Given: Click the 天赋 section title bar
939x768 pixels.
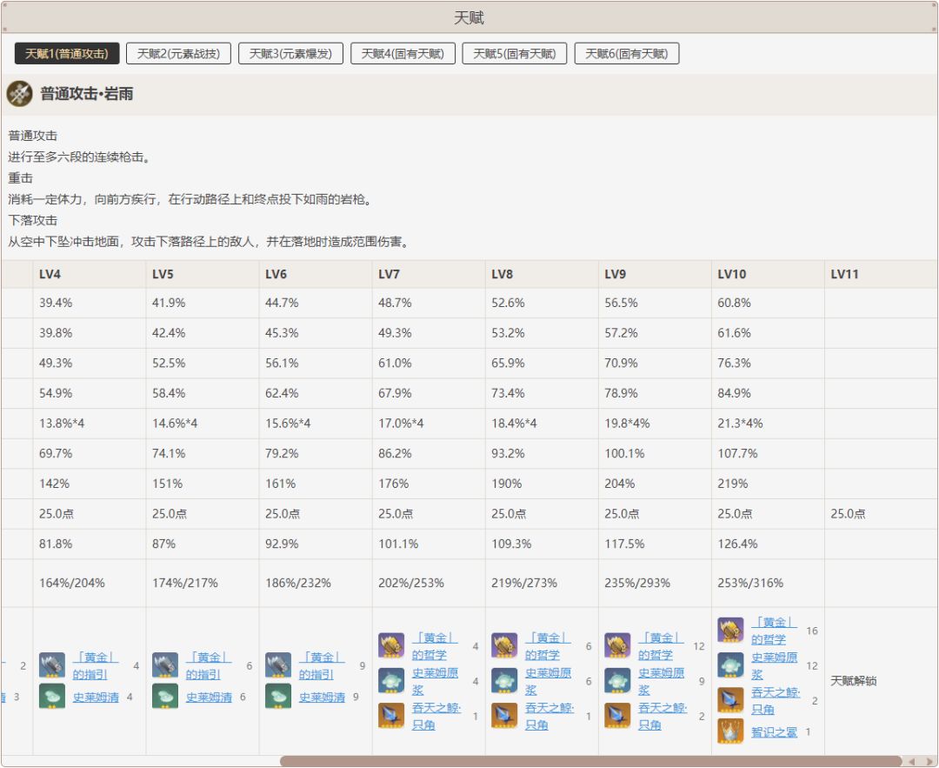Looking at the screenshot, I should [x=469, y=17].
